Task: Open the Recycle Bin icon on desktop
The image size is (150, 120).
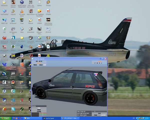Action: point(4,30)
